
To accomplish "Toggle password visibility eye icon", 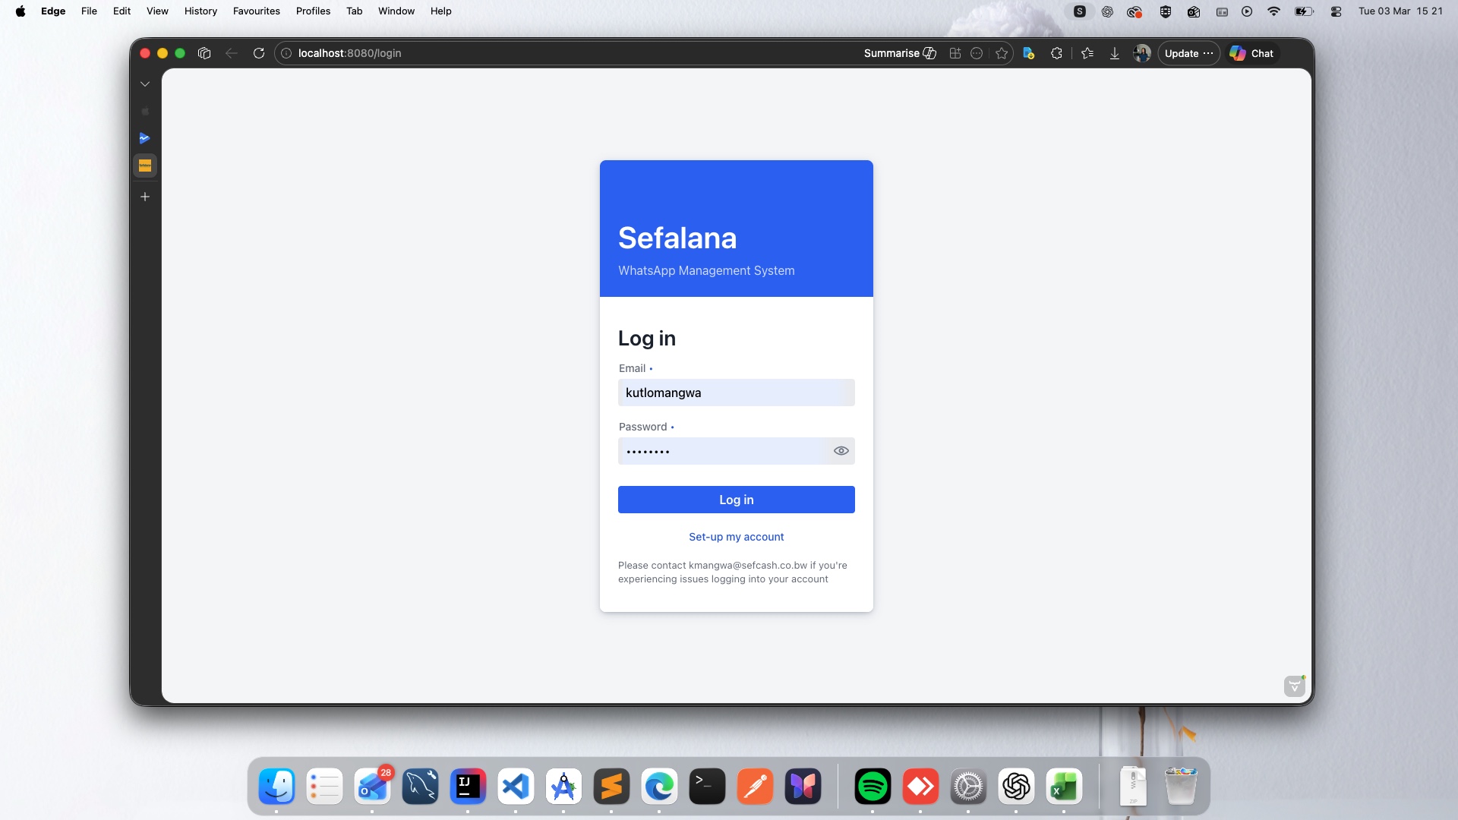I will coord(841,451).
